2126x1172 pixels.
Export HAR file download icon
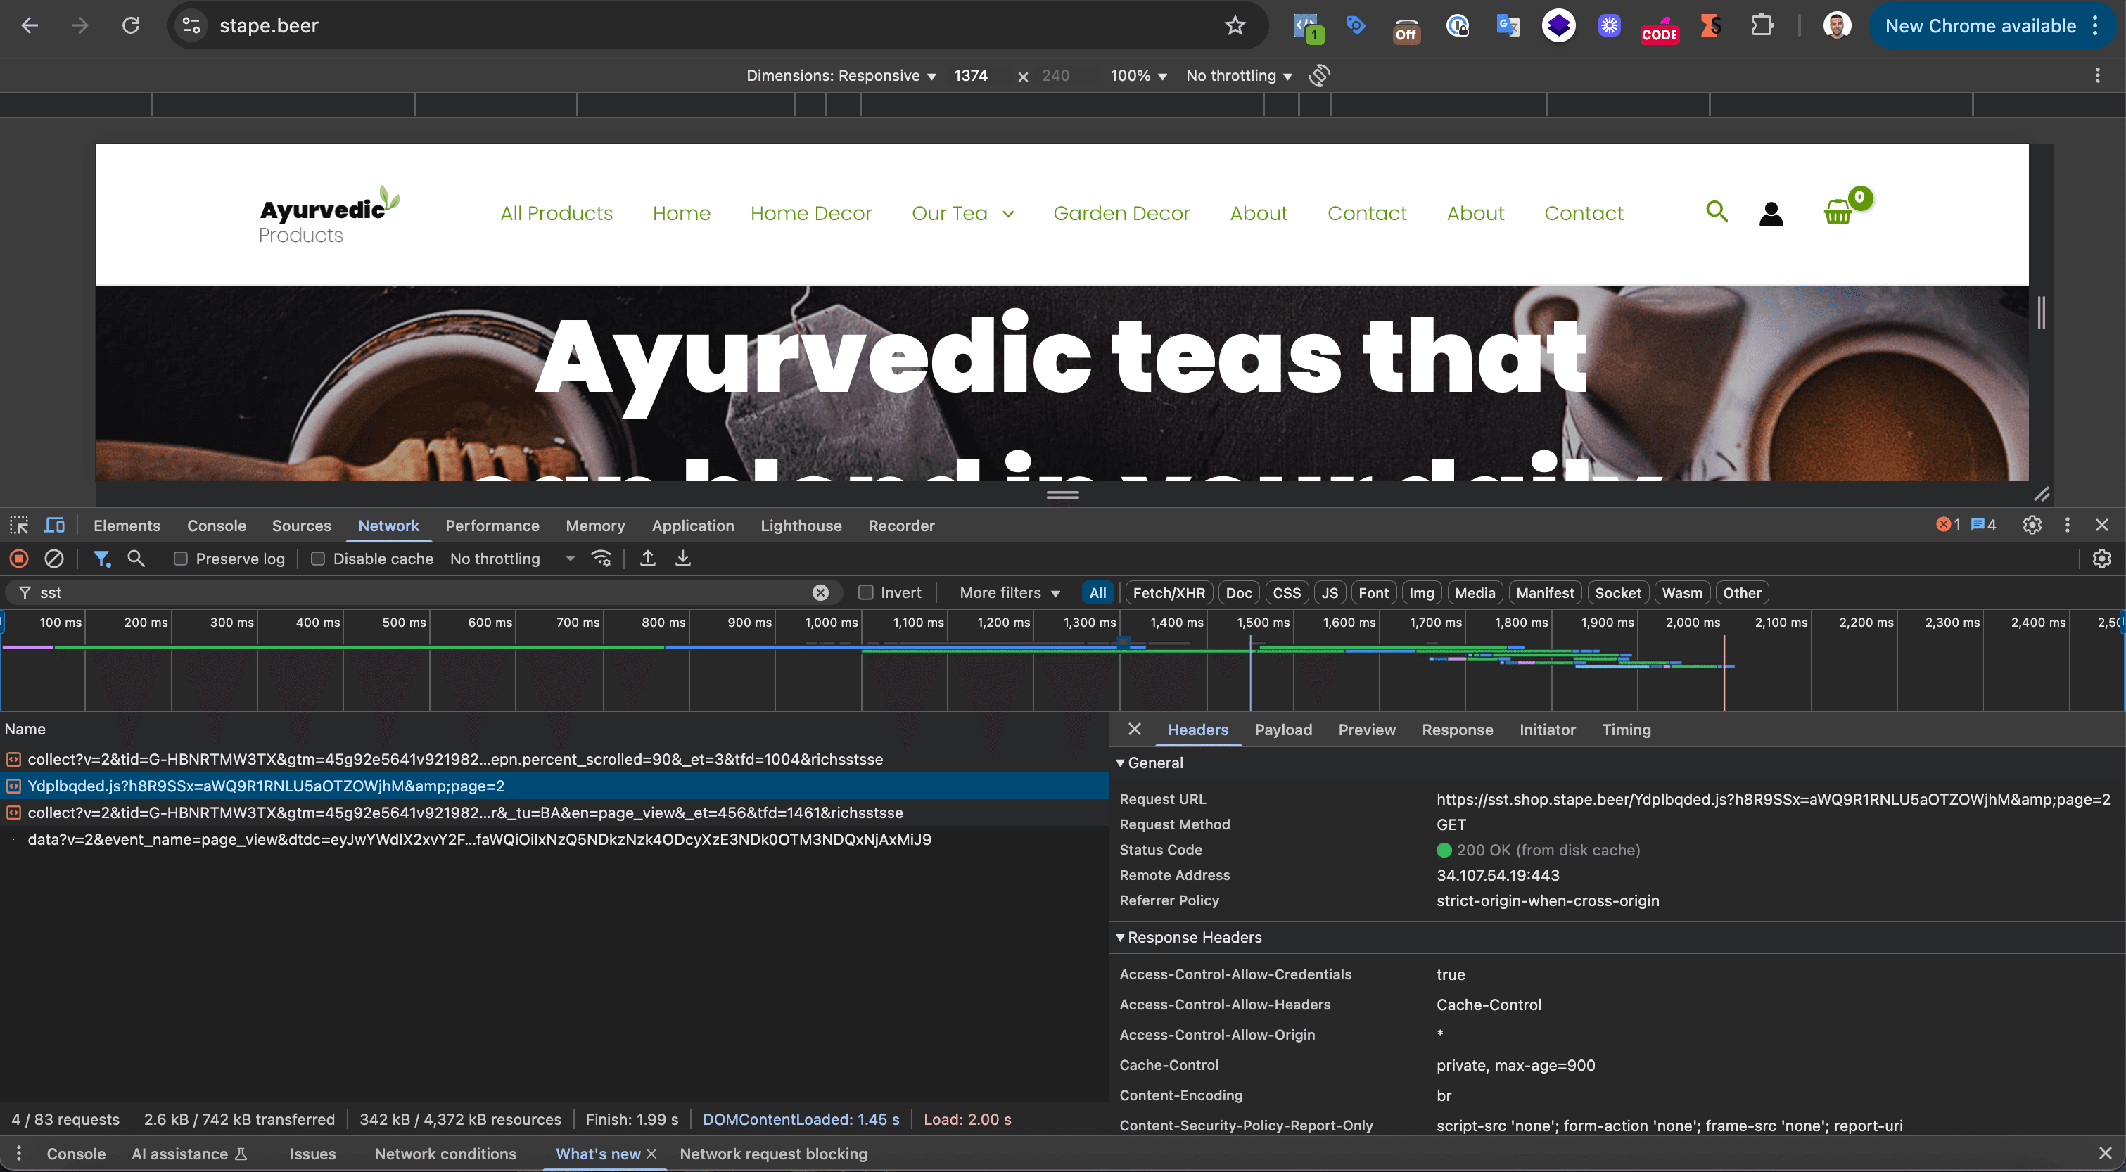[682, 559]
